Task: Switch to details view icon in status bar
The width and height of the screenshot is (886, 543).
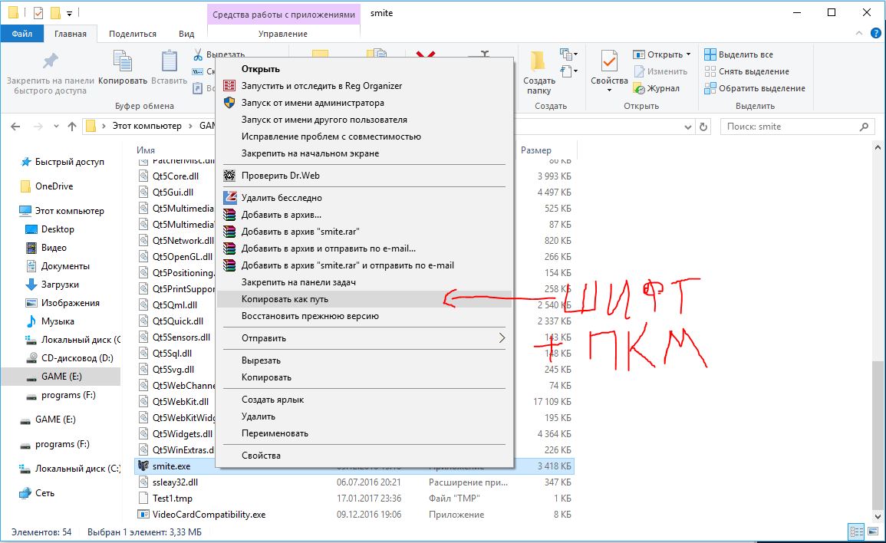Action: [x=856, y=531]
